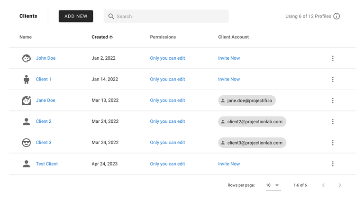364x200 pixels.
Task: Expand the Rows per page dropdown
Action: pos(273,185)
